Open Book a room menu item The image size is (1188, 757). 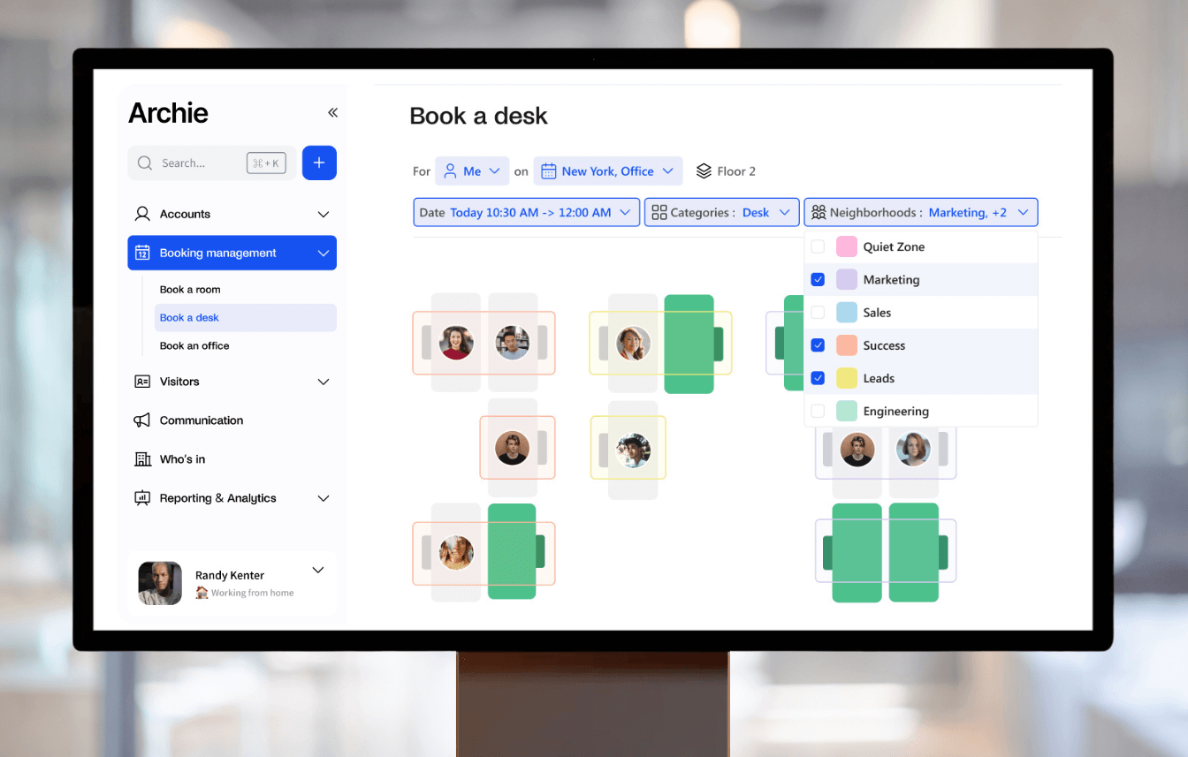tap(190, 290)
